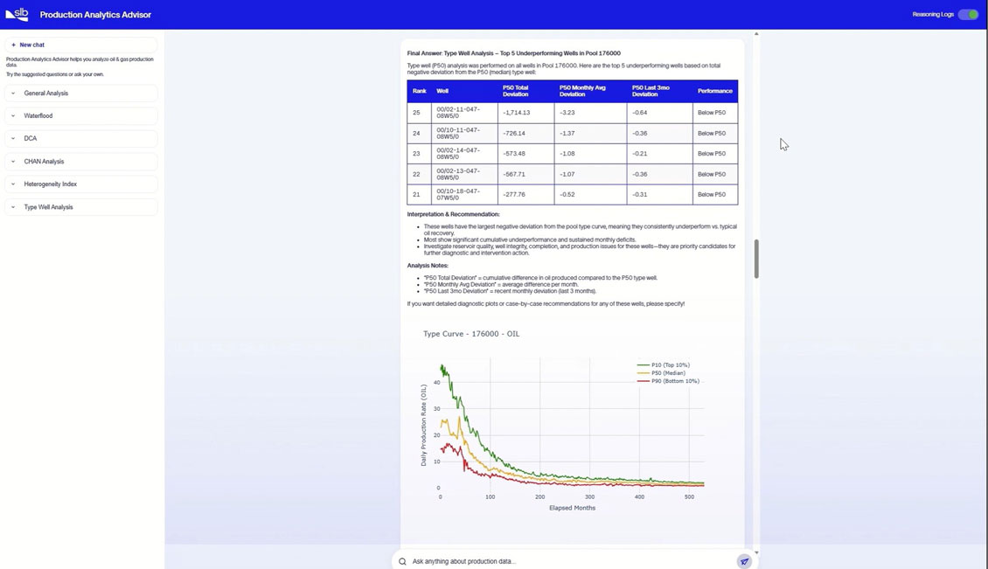Click the scrollbar down arrow
Viewport: 988px width, 569px height.
point(756,552)
